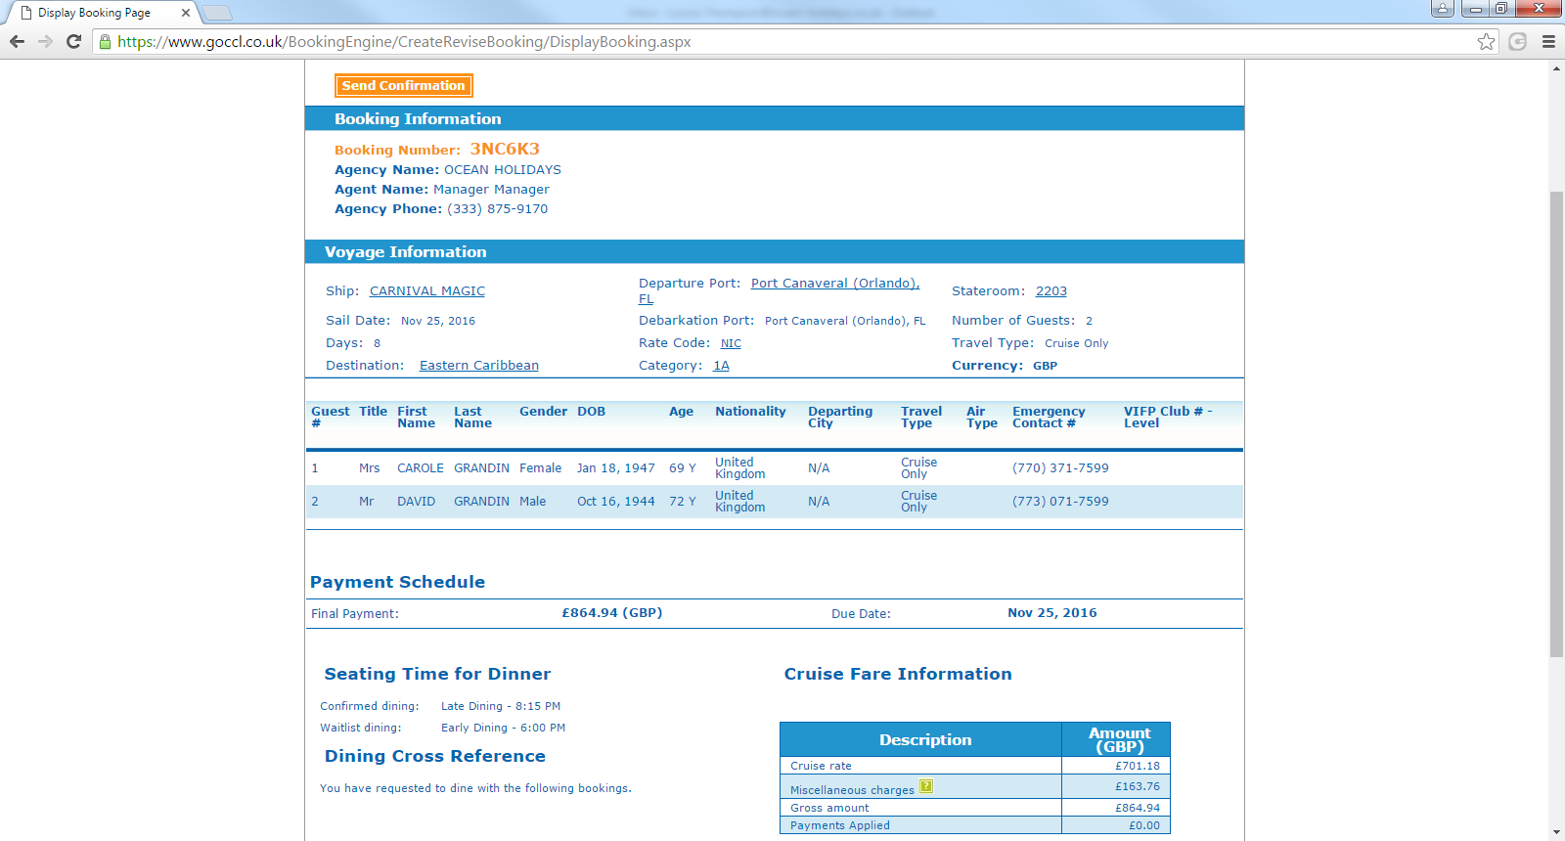
Task: Click the scrollbar up arrow
Action: [1556, 68]
